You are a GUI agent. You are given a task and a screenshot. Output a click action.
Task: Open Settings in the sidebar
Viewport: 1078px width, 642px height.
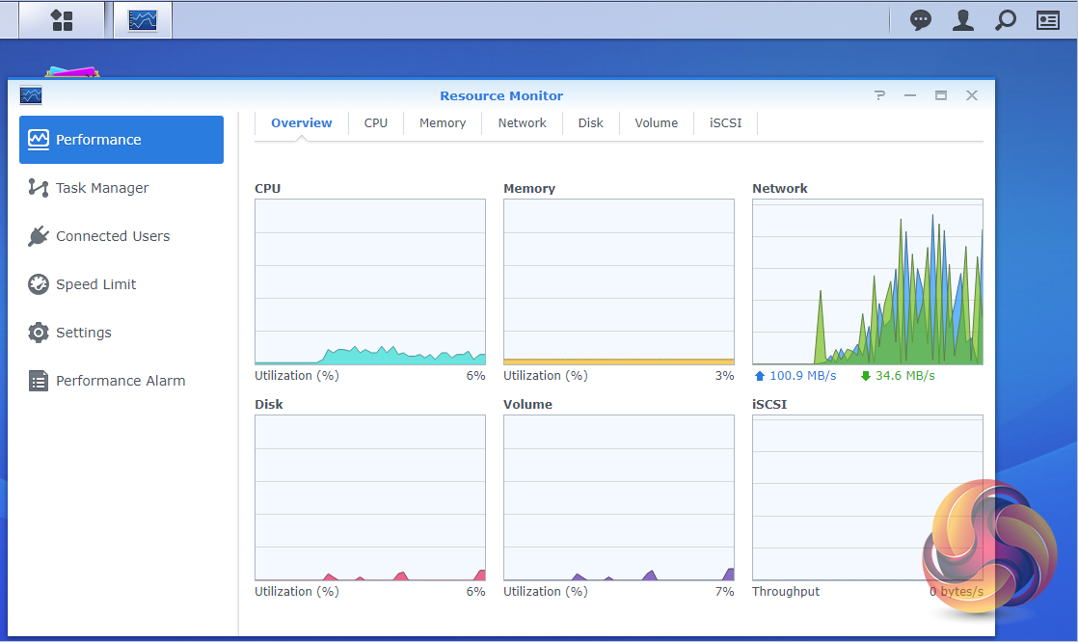pyautogui.click(x=84, y=333)
